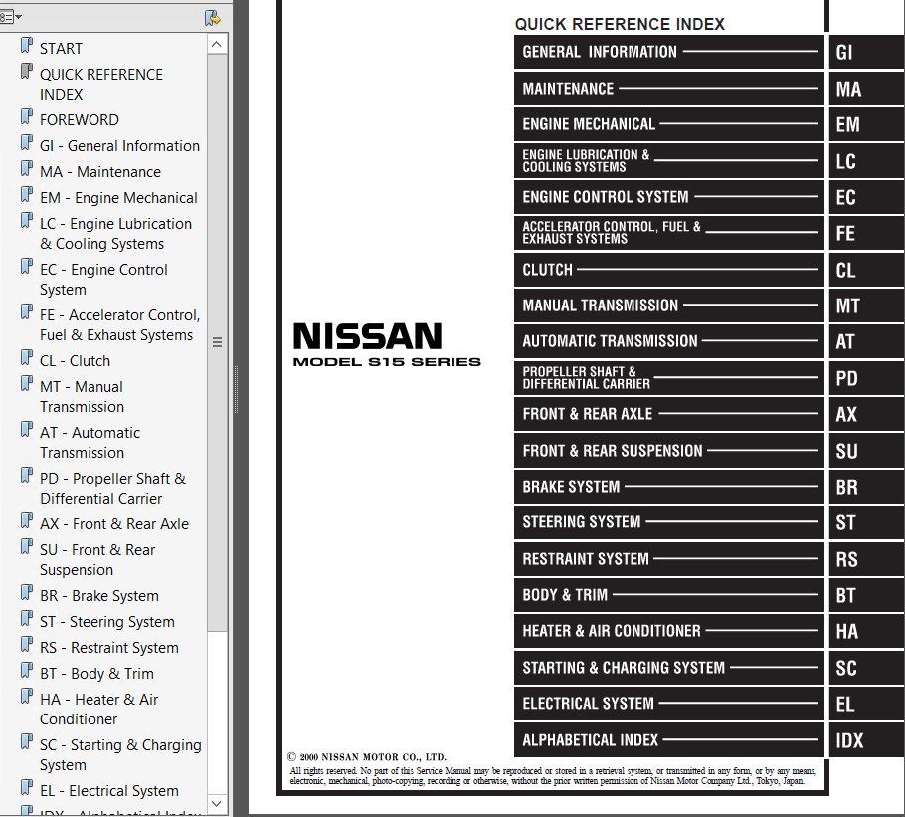Viewport: 905px width, 817px height.
Task: Select ACCELERATOR CONTROL, FUEL & EXHAUST SYSTEMS entry
Action: (669, 233)
